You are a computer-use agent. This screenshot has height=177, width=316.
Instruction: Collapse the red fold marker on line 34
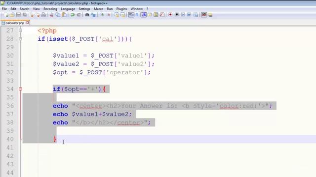click(20, 89)
